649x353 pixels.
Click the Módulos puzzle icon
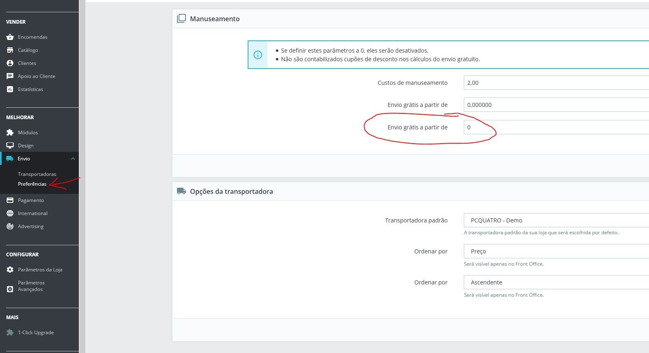pyautogui.click(x=10, y=133)
